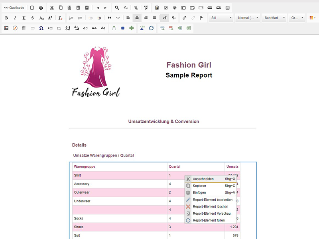Set right-to-left text direction
319x239 pixels.
pos(173,18)
